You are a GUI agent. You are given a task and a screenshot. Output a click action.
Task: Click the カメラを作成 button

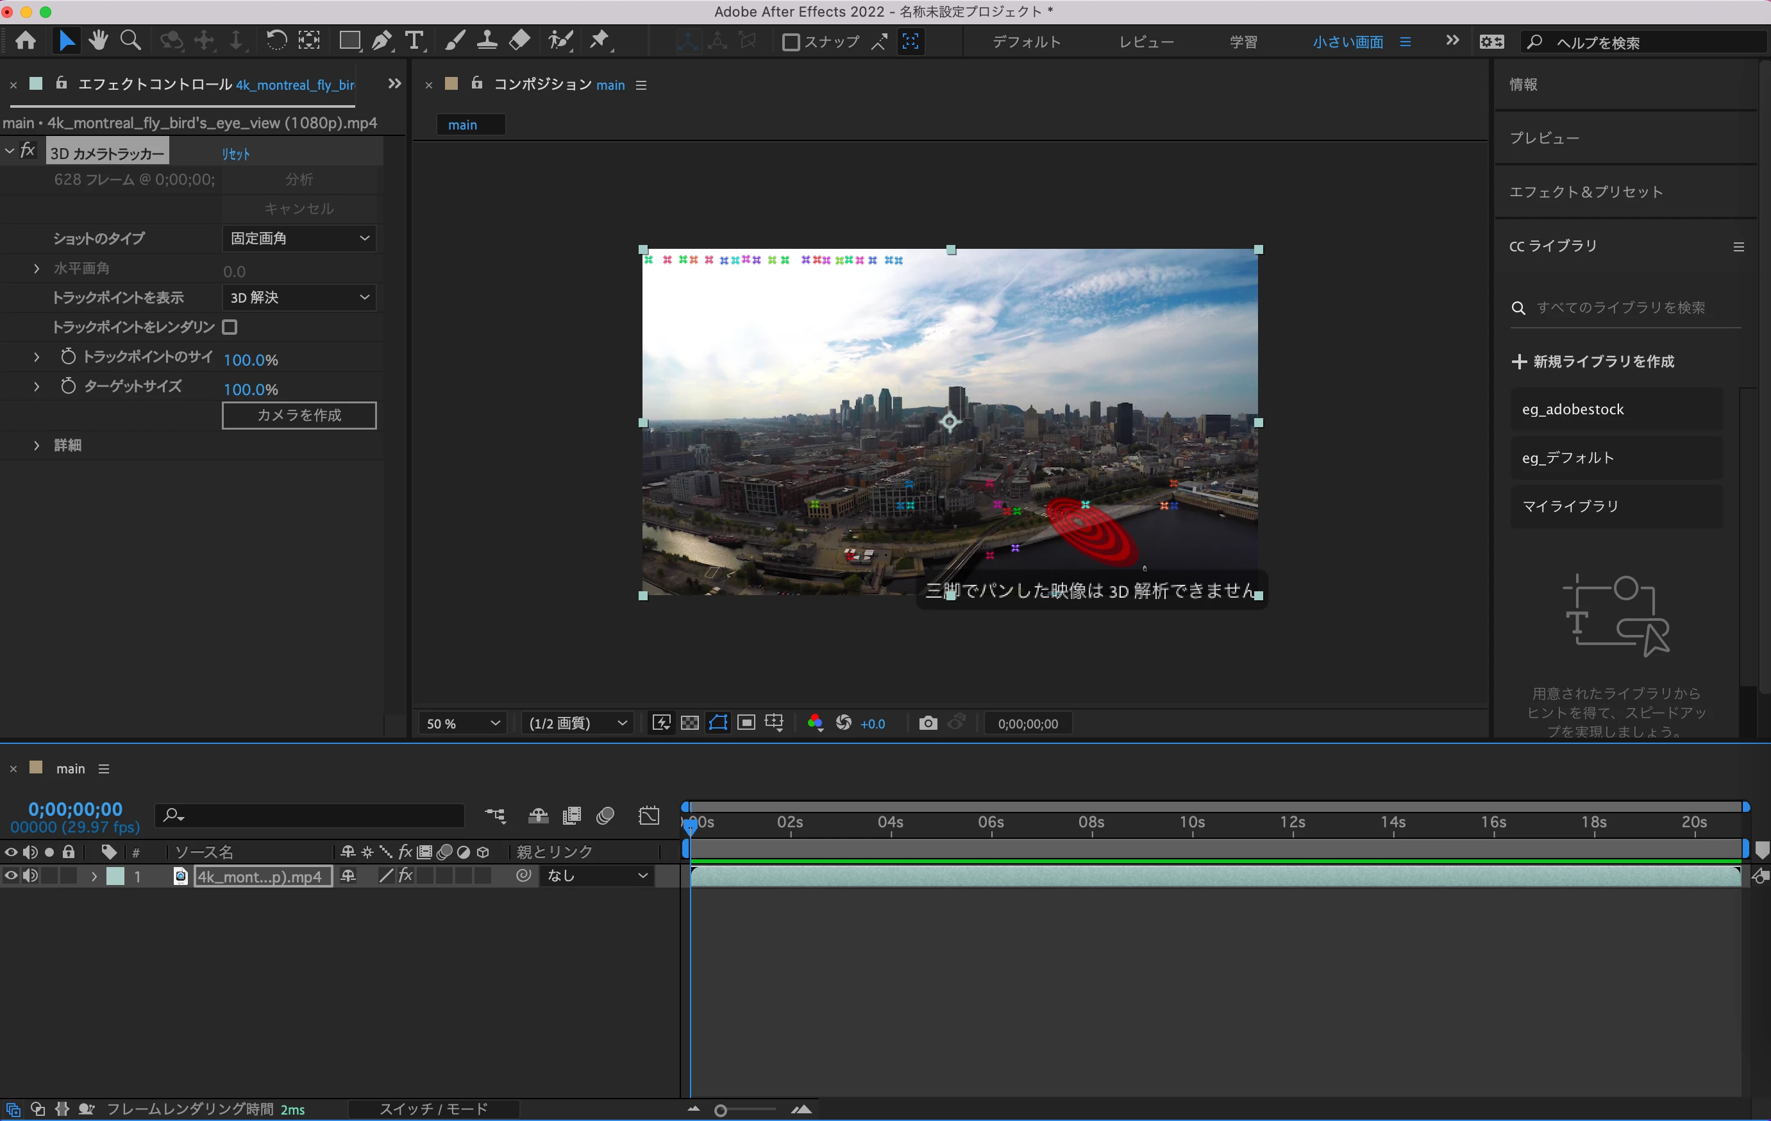click(299, 415)
